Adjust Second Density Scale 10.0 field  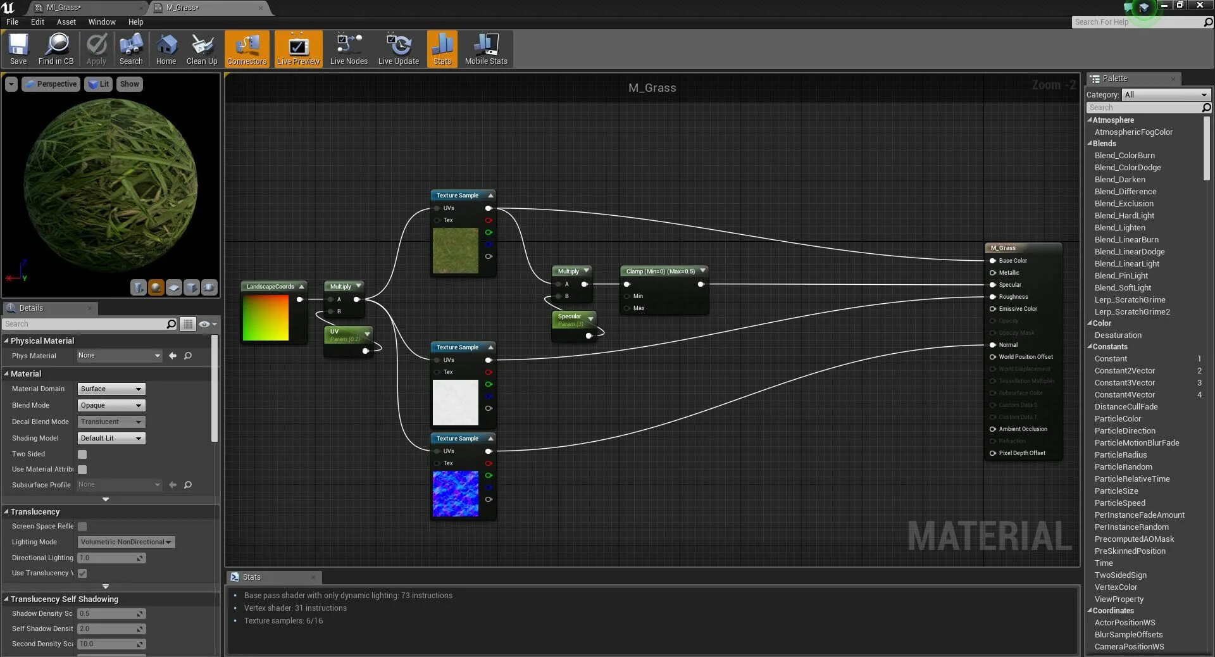(111, 644)
